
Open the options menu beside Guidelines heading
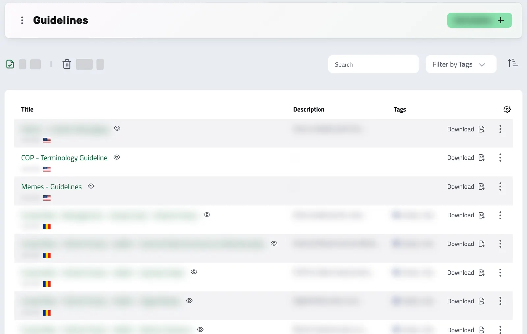point(22,20)
